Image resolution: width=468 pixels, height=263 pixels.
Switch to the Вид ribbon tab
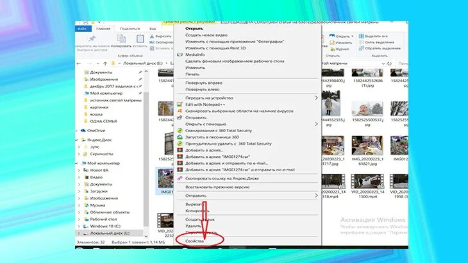(x=153, y=29)
